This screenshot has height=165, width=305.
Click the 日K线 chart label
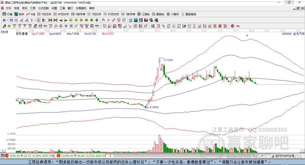click(4, 32)
